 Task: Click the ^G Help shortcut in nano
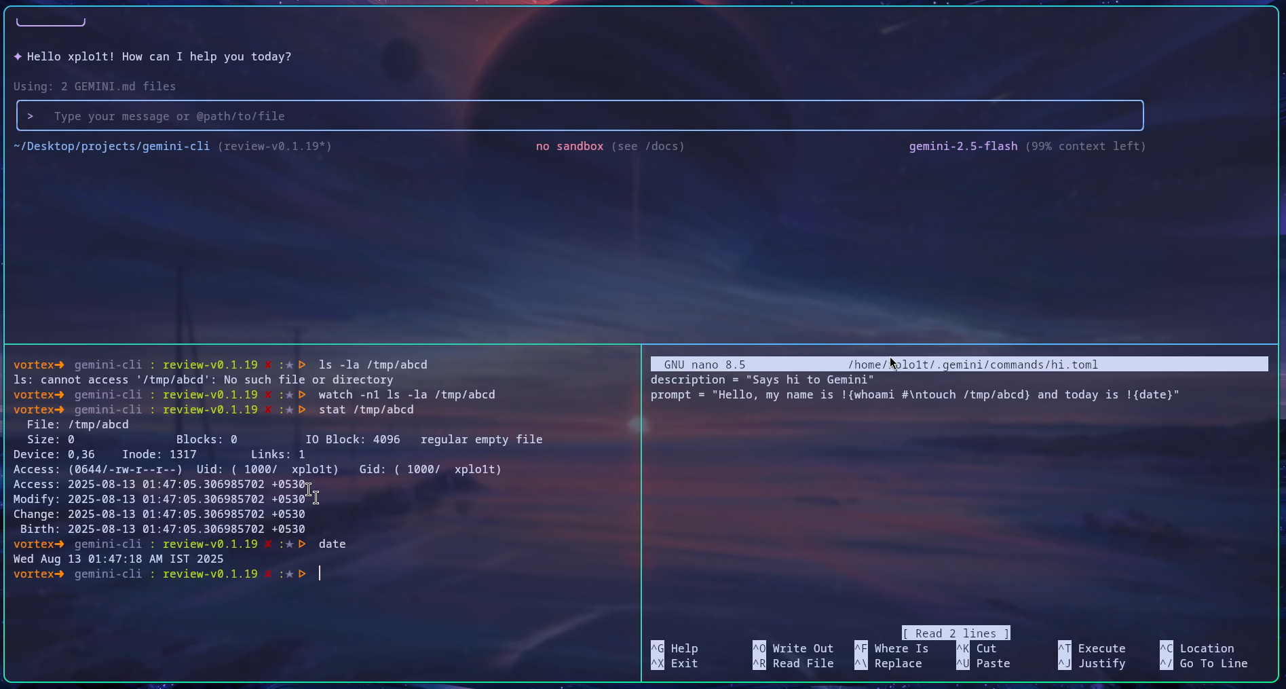click(x=674, y=649)
